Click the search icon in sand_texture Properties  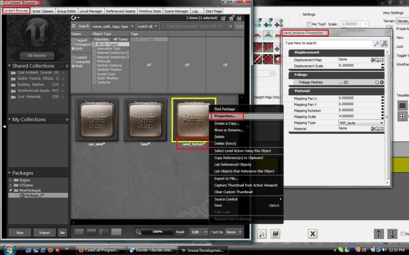coord(376,43)
